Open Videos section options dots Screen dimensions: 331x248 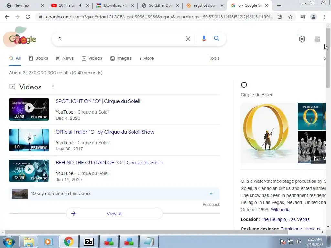point(53,87)
